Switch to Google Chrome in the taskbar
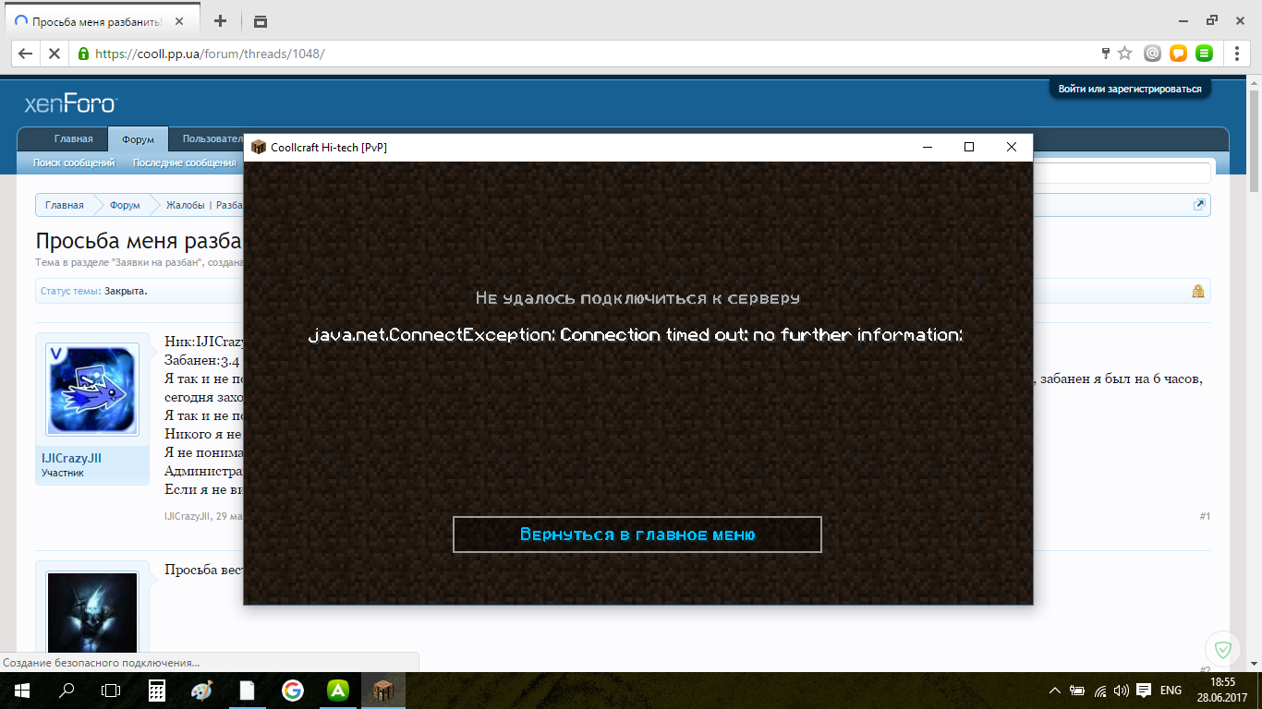Viewport: 1262px width, 709px height. (292, 691)
